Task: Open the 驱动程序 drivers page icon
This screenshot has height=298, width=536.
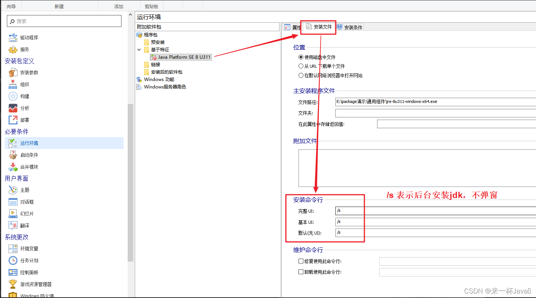Action: (13, 38)
